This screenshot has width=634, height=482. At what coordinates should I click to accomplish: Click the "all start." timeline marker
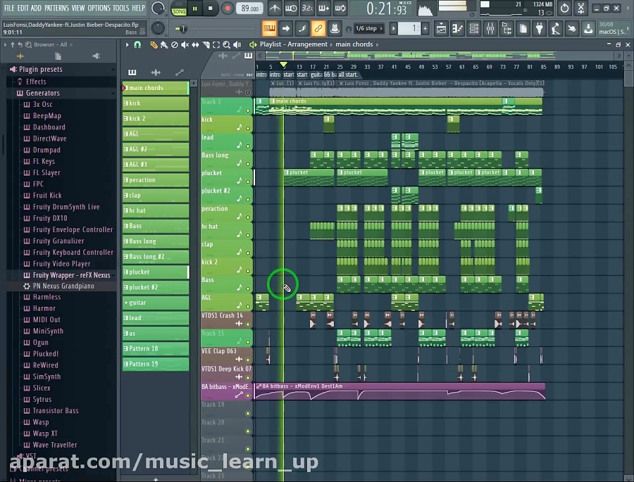(348, 75)
